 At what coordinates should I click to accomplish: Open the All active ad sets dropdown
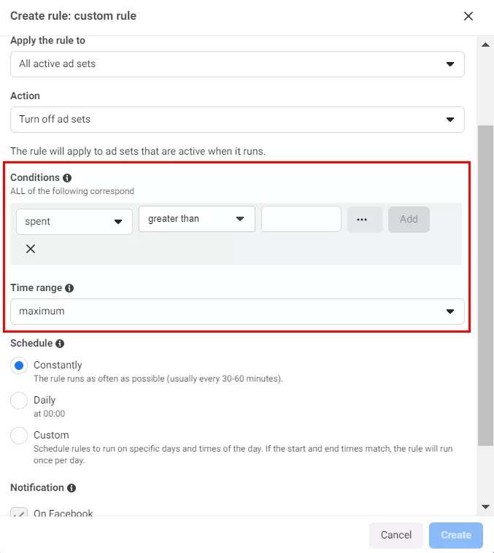(x=237, y=64)
